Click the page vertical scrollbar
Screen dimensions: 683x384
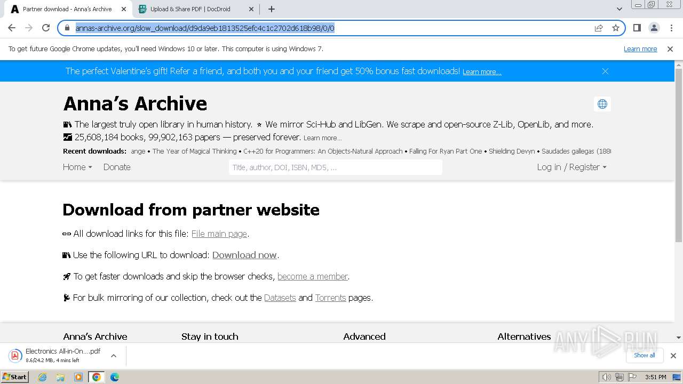[679, 155]
